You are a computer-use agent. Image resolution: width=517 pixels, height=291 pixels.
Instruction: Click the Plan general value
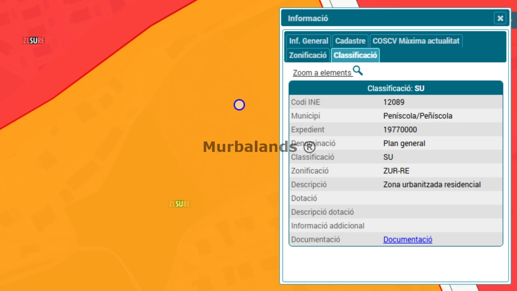[x=404, y=143]
